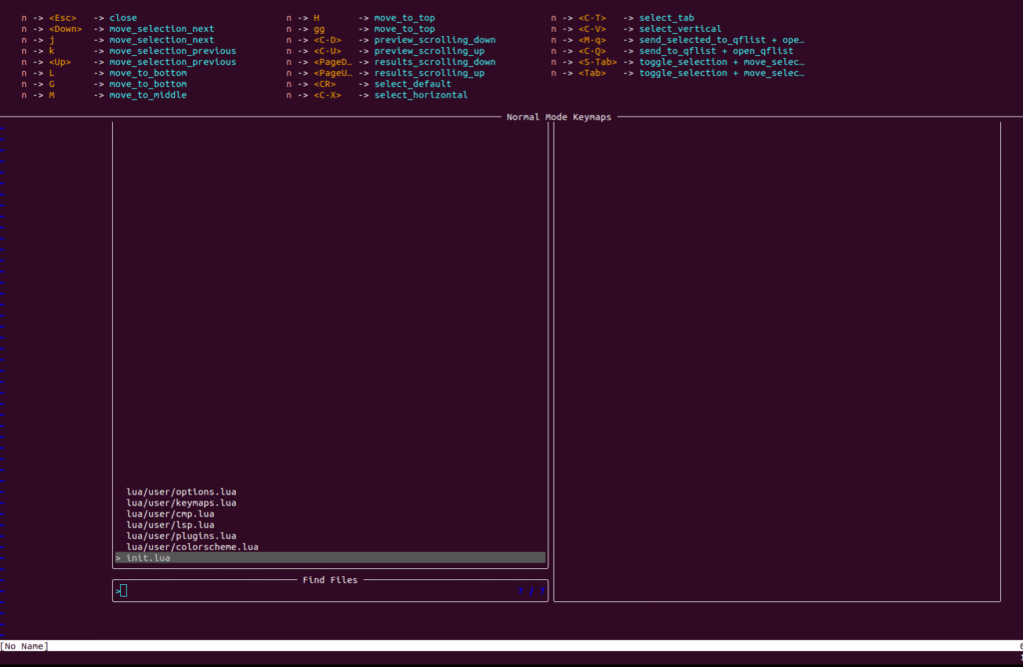
Task: Click the results_scrolling_up keymap entry
Action: (429, 73)
